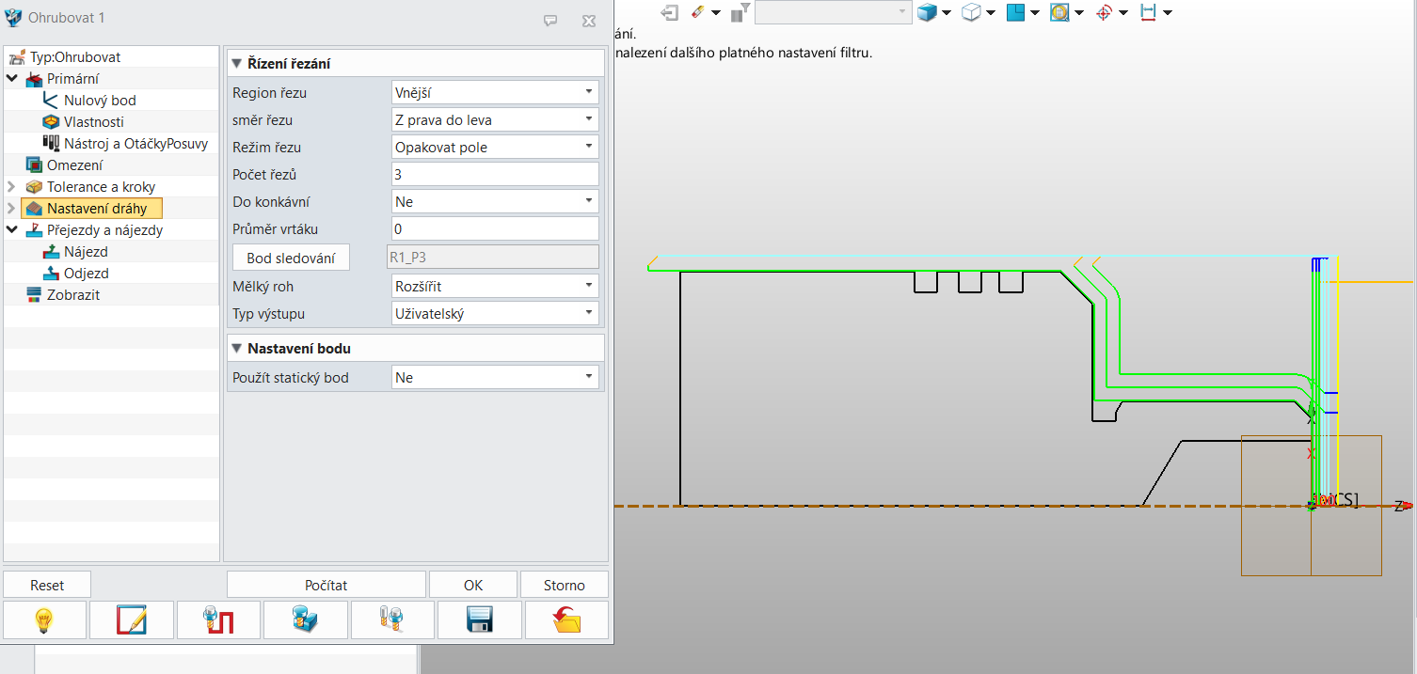Click the filter funnel icon
This screenshot has height=674, width=1417.
(x=740, y=12)
